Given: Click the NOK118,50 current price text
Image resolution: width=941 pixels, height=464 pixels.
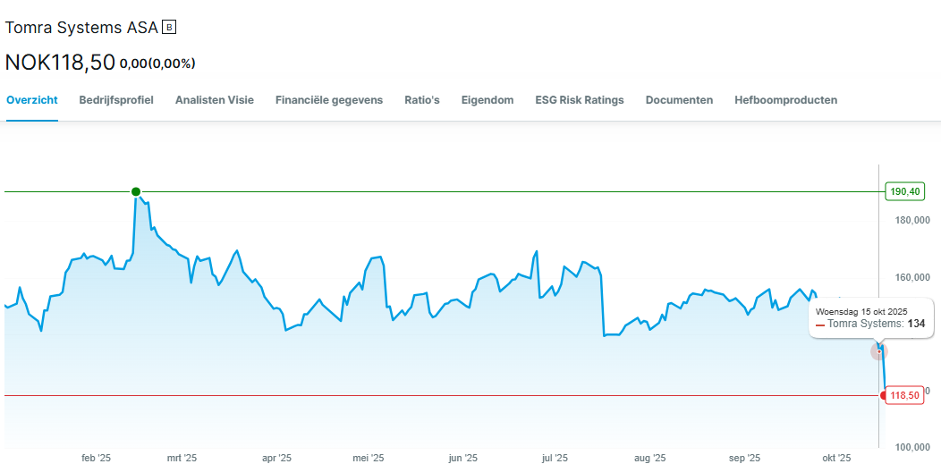Looking at the screenshot, I should click(x=59, y=63).
